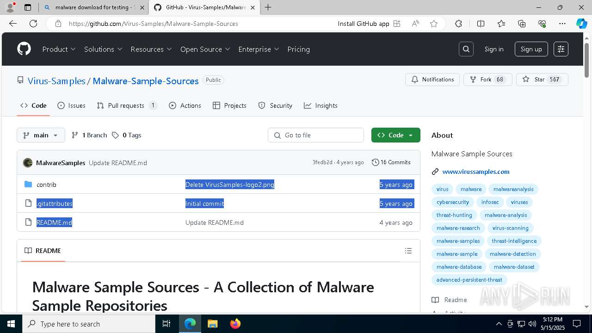Click the Notifications button
Viewport: 592px width, 333px height.
[432, 80]
